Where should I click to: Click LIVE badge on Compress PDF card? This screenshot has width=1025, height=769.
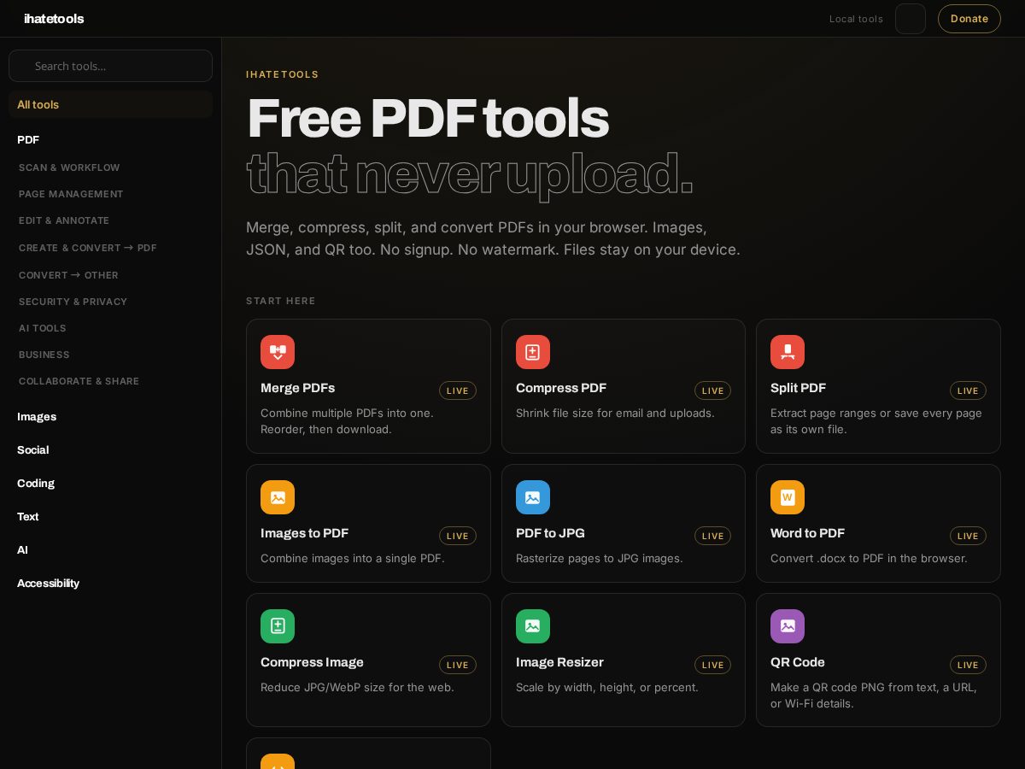tap(712, 390)
